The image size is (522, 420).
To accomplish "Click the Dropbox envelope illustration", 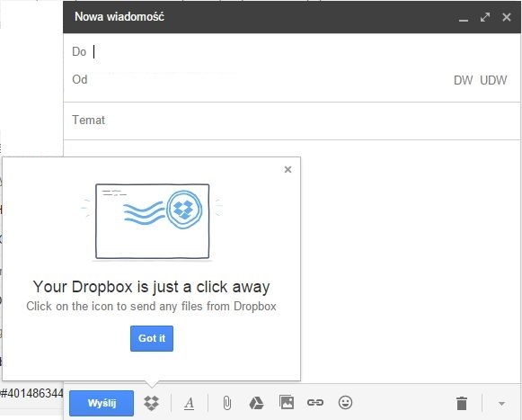I will (152, 221).
